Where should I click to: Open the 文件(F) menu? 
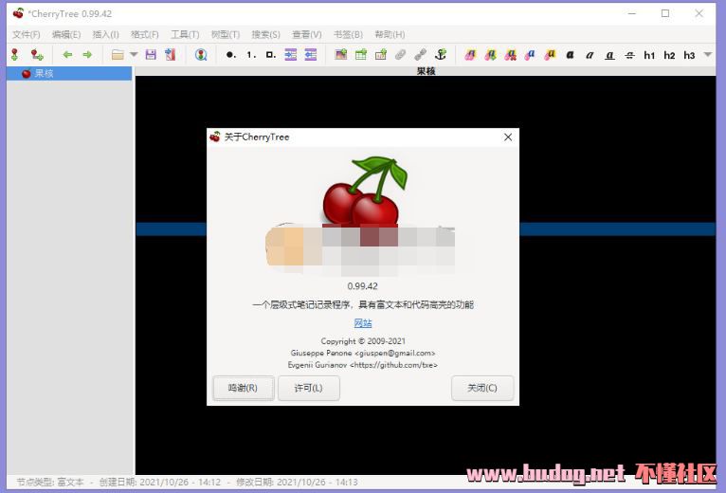pos(26,35)
